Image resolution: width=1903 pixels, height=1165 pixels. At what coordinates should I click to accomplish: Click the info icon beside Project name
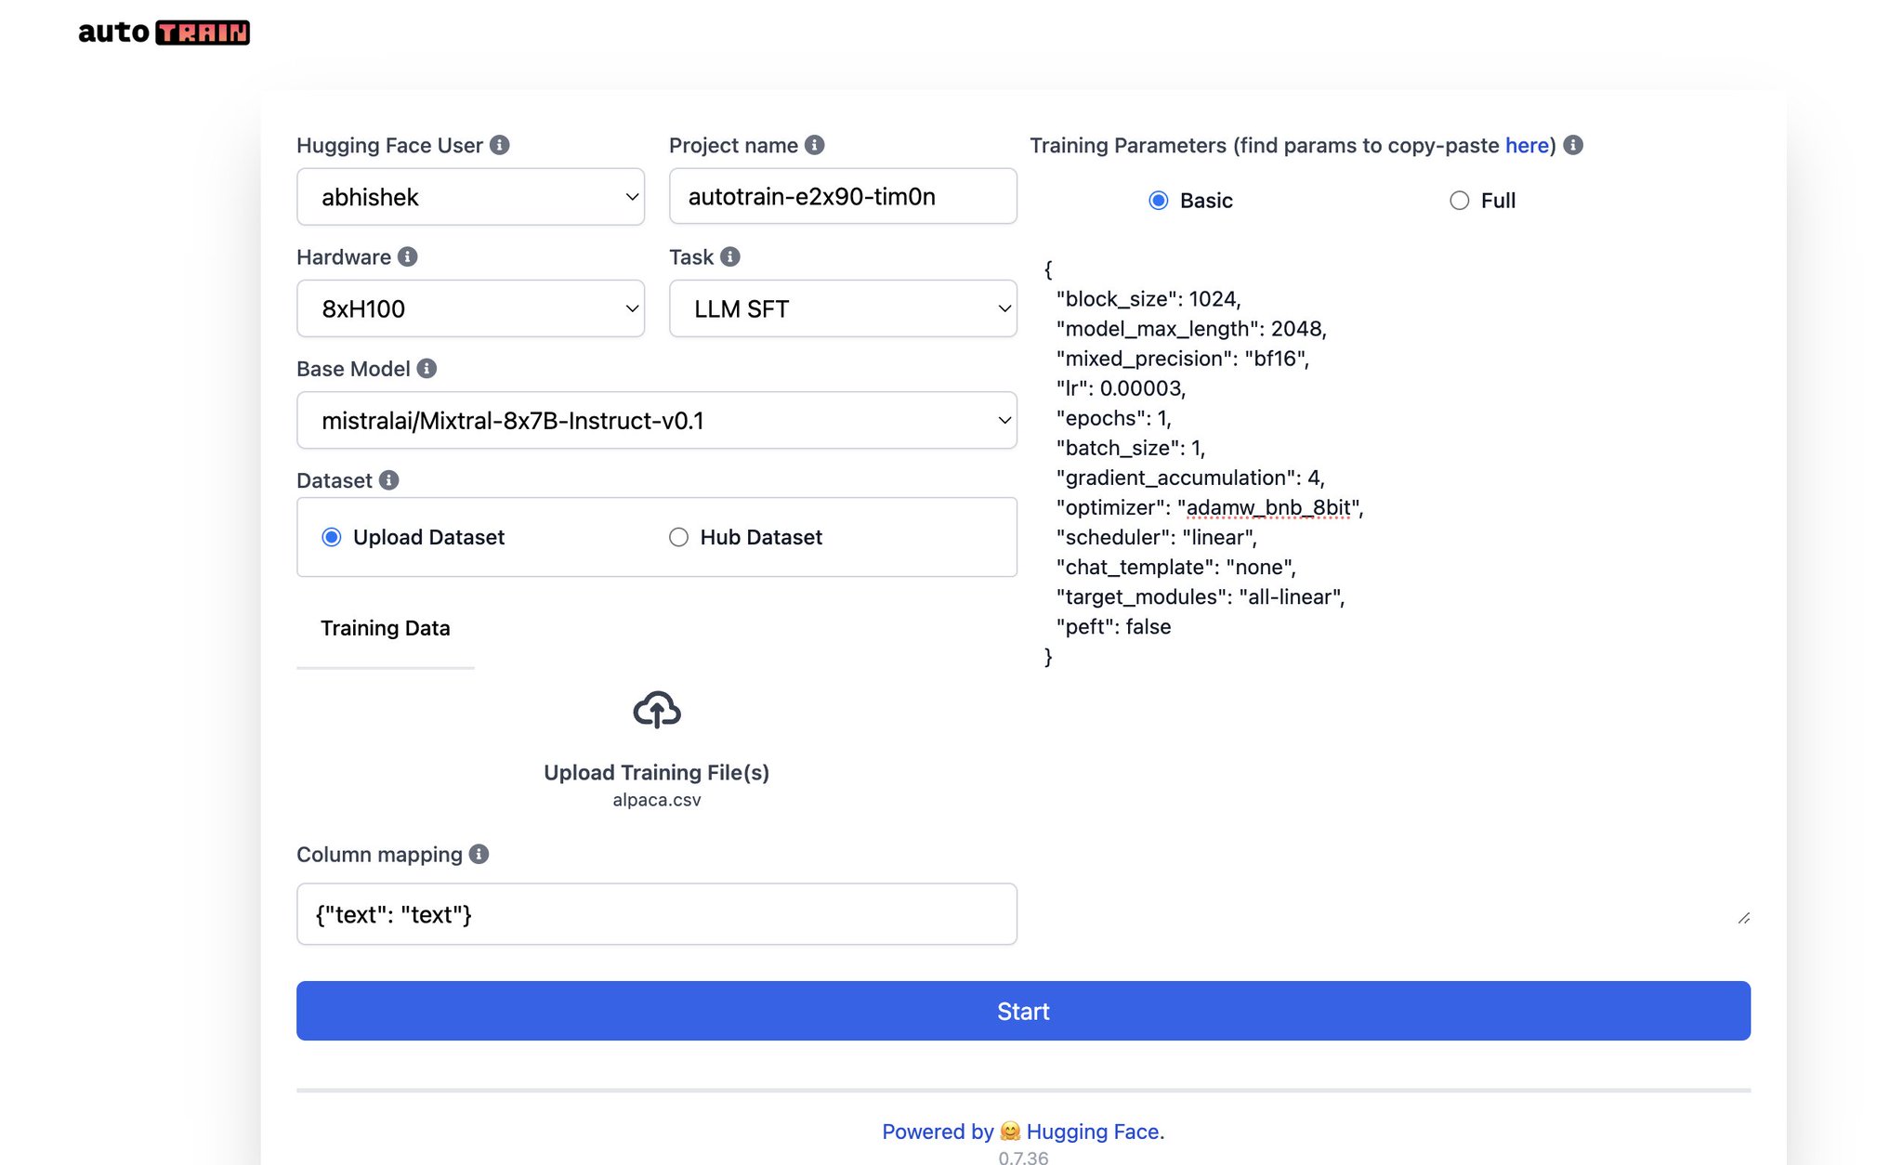coord(815,145)
